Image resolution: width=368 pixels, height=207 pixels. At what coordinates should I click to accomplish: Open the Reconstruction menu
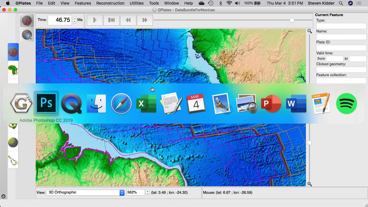click(110, 3)
